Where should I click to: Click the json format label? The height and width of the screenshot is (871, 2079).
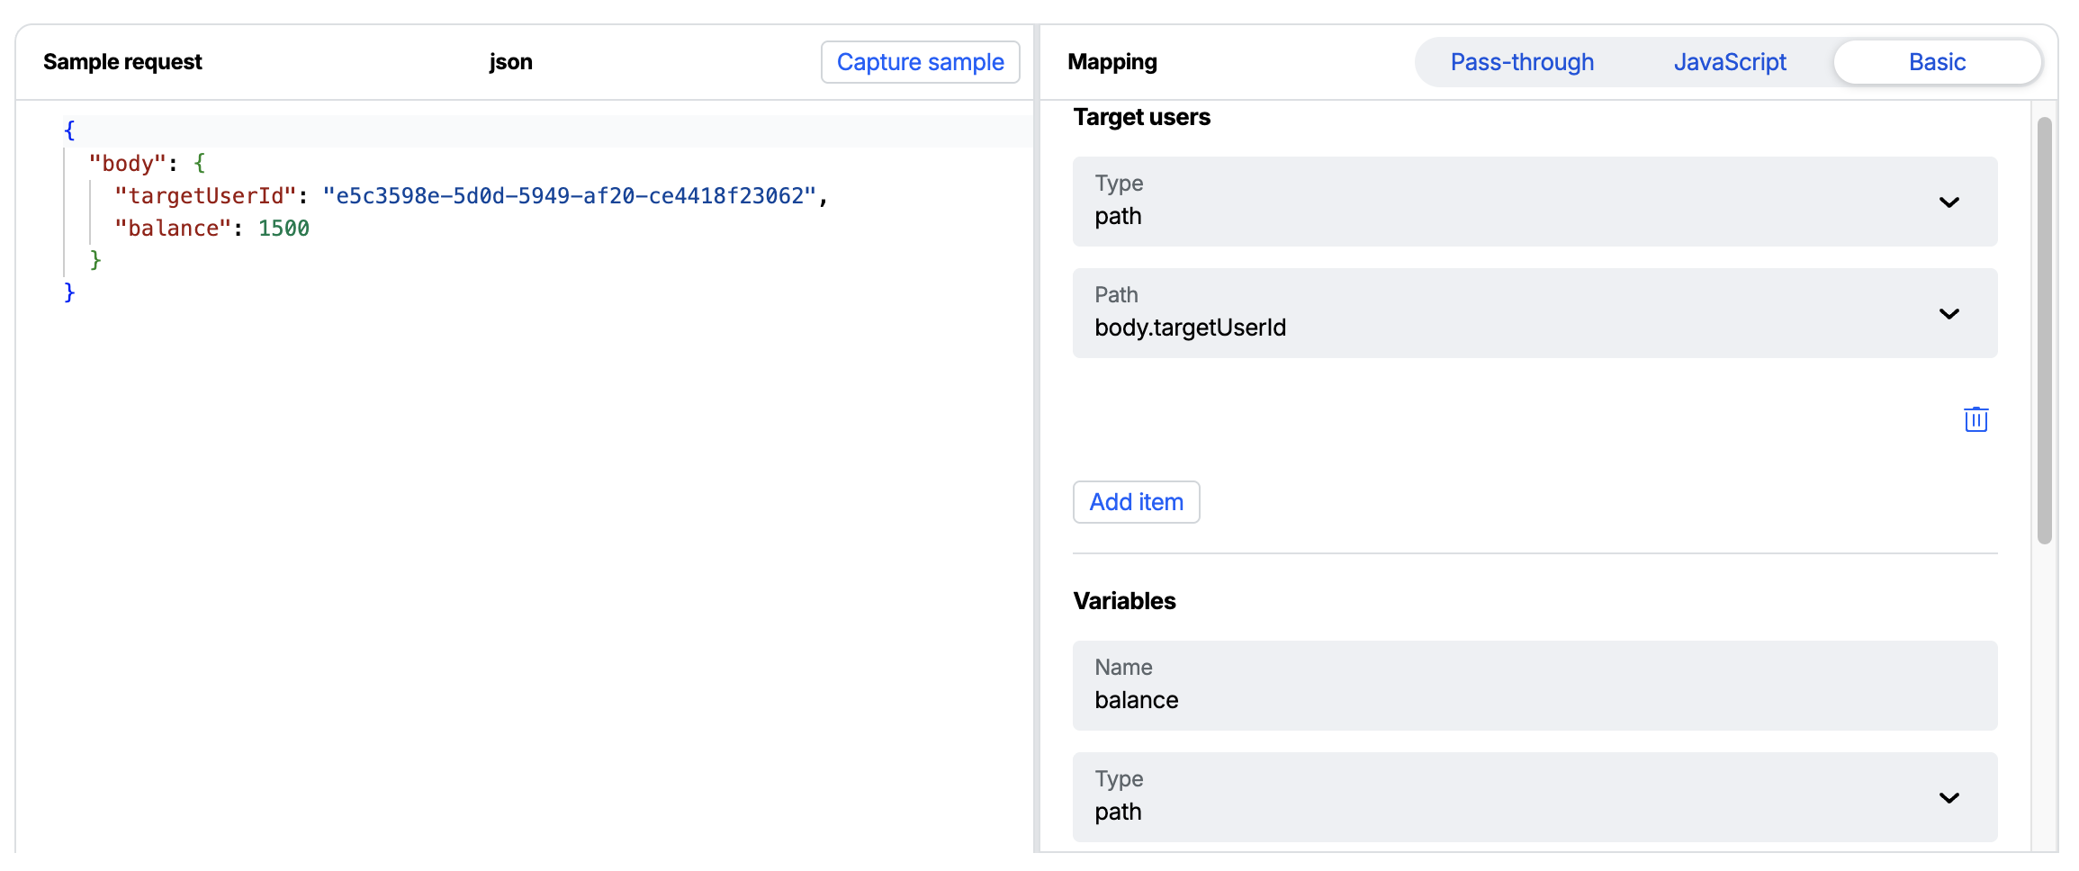(x=510, y=62)
